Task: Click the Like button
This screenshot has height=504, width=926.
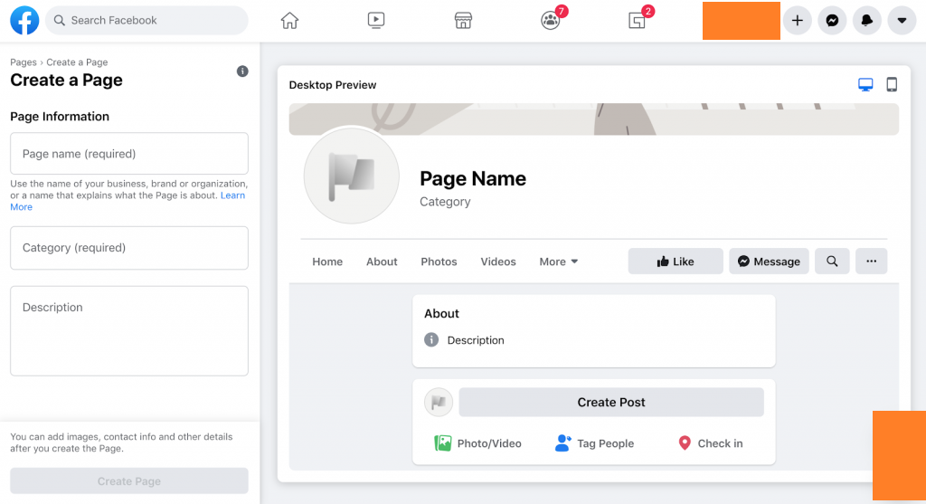Action: pos(676,262)
